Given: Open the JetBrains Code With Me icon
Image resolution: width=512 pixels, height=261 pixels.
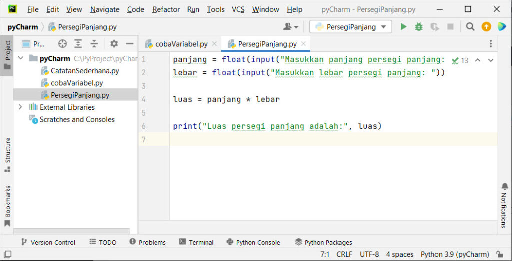Looking at the screenshot, I should point(502,27).
